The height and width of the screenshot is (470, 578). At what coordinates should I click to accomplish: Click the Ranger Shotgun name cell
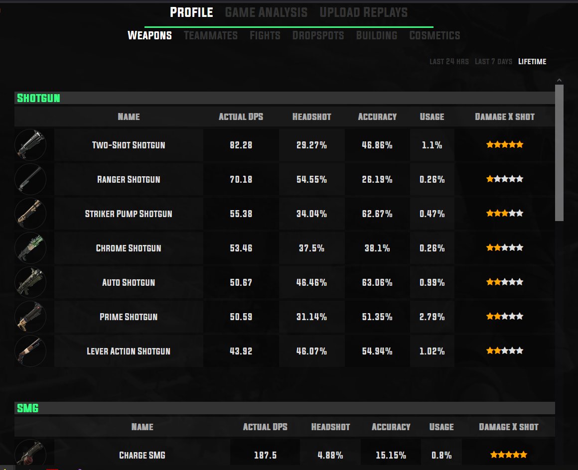coord(129,179)
